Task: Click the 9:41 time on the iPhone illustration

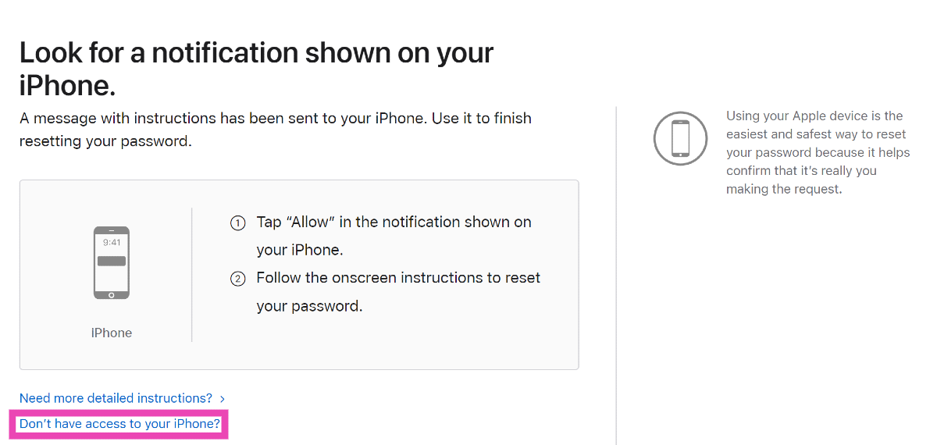Action: point(112,243)
